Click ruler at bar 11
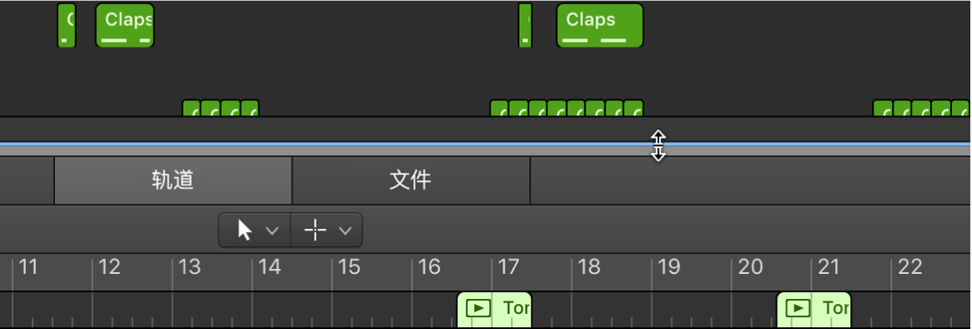 pos(28,267)
